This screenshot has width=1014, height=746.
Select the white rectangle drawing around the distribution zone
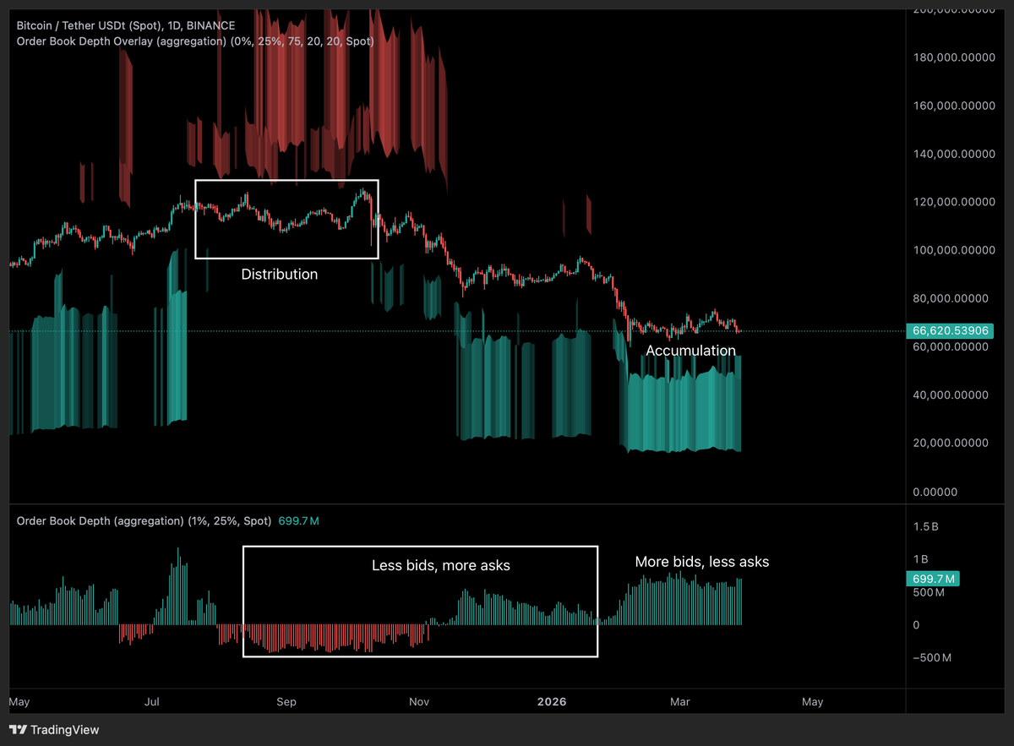(x=286, y=179)
